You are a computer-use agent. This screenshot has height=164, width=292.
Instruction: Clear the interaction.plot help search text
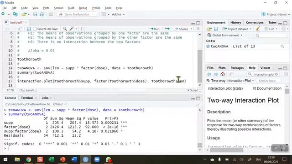point(276,74)
